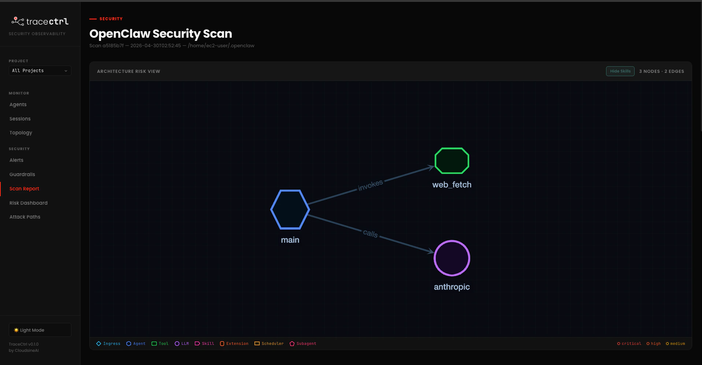Screen dimensions: 702x365
Task: Click the Extension legend icon
Action: tap(222, 343)
